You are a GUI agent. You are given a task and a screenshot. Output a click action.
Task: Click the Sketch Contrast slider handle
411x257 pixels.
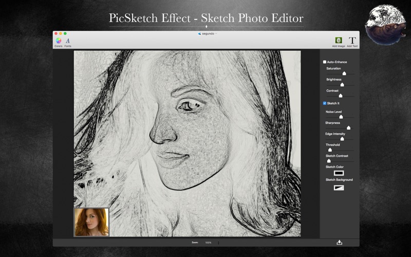(329, 161)
